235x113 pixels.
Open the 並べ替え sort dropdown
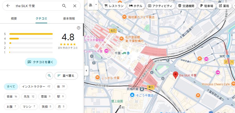point(66,76)
